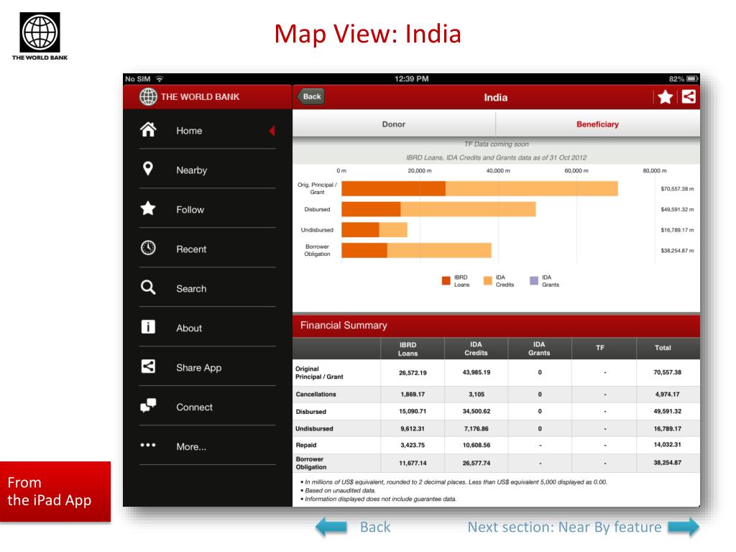Viewport: 736px width, 552px height.
Task: Click the Share App icon in sidebar
Action: [x=148, y=366]
